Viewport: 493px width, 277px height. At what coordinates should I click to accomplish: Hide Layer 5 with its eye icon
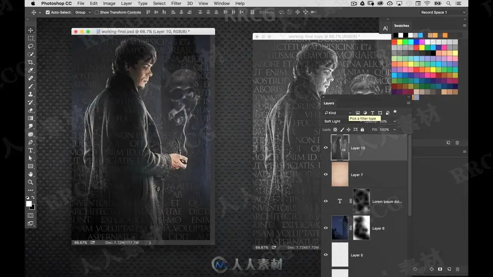[326, 255]
